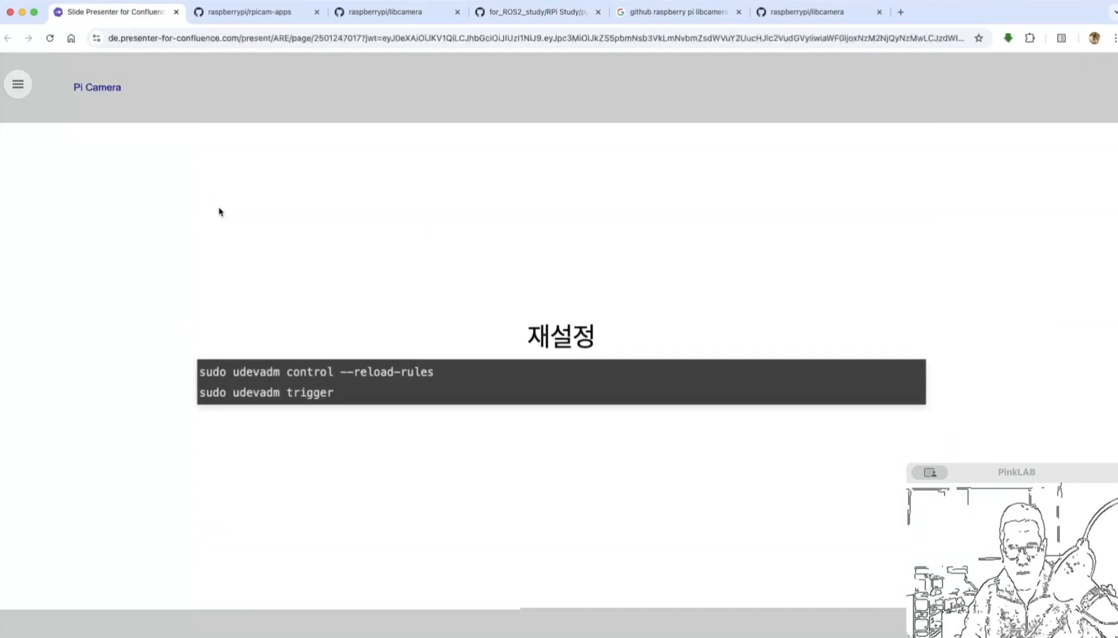
Task: Bookmark this page with star icon
Action: (979, 38)
